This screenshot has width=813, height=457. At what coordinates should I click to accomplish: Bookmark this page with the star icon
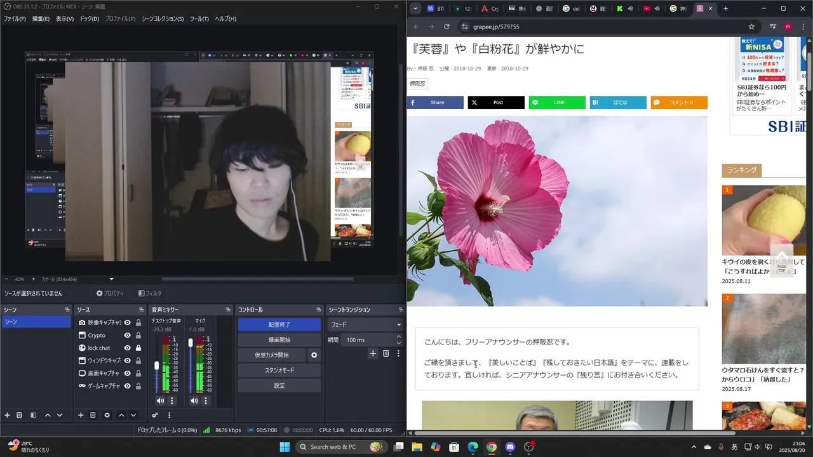click(751, 27)
